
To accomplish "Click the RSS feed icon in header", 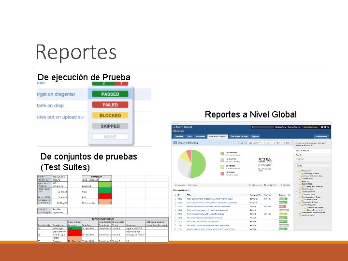I will click(328, 127).
